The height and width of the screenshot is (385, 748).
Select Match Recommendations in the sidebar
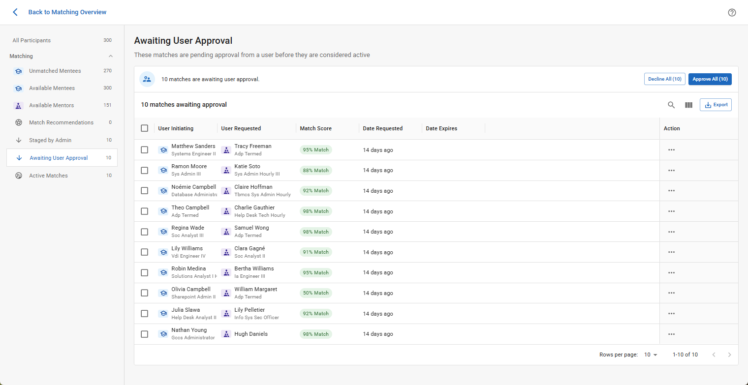click(x=62, y=122)
